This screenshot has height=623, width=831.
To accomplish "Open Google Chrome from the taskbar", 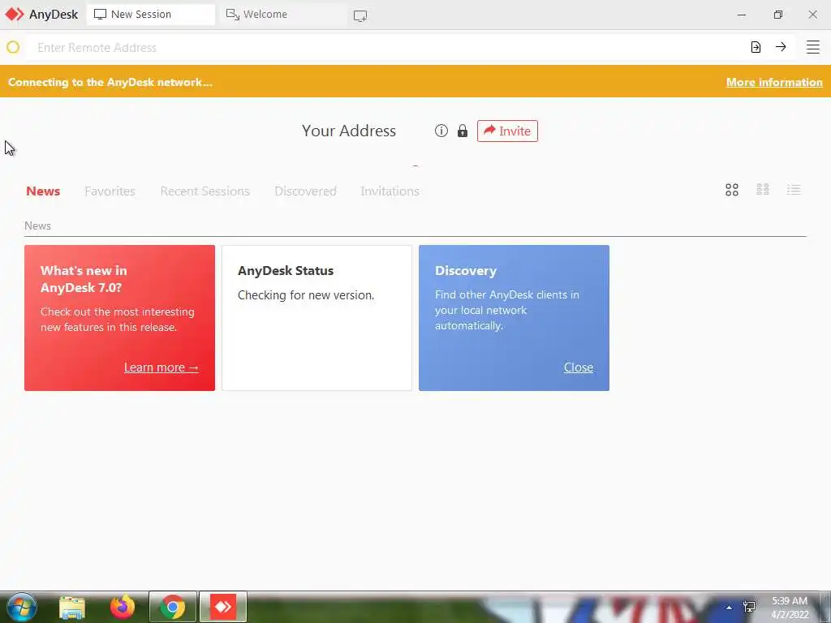I will (172, 607).
